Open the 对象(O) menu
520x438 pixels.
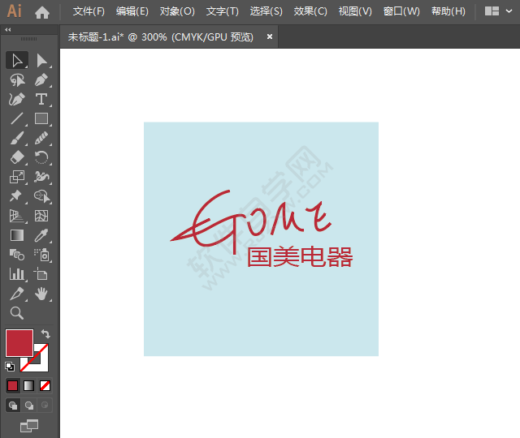coord(177,11)
